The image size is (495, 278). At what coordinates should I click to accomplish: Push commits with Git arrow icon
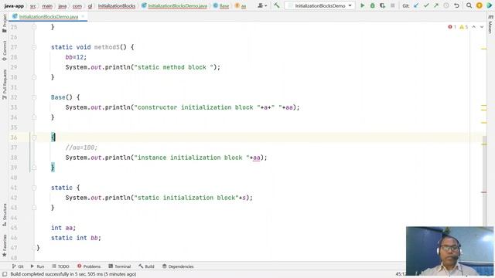[x=436, y=5]
